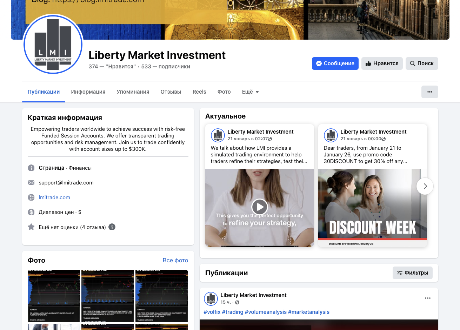Click the public globe icon after 00:00
This screenshot has height=330, width=460.
(x=384, y=139)
